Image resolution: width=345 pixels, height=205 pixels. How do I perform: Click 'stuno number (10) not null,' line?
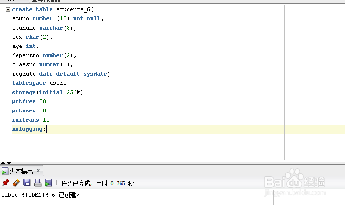[58, 18]
